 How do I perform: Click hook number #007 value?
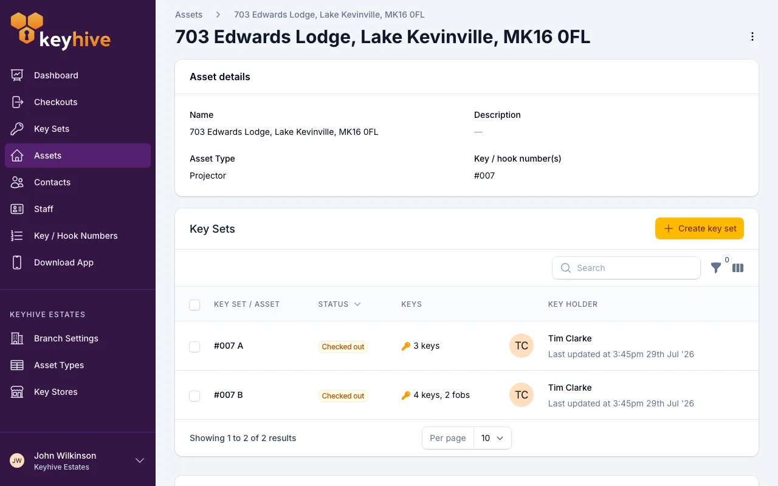click(x=484, y=176)
